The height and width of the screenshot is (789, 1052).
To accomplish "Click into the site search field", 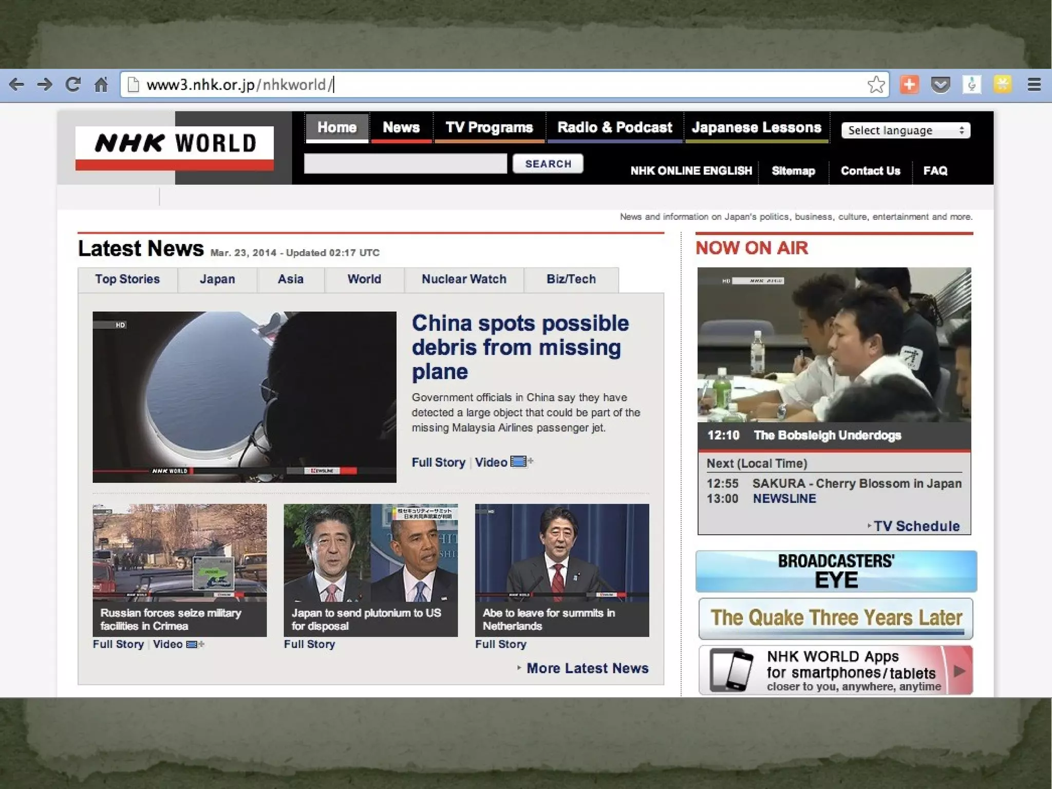I will coord(405,164).
